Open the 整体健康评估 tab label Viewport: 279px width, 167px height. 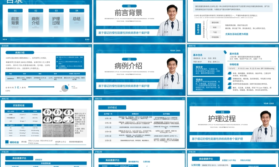tap(133, 162)
